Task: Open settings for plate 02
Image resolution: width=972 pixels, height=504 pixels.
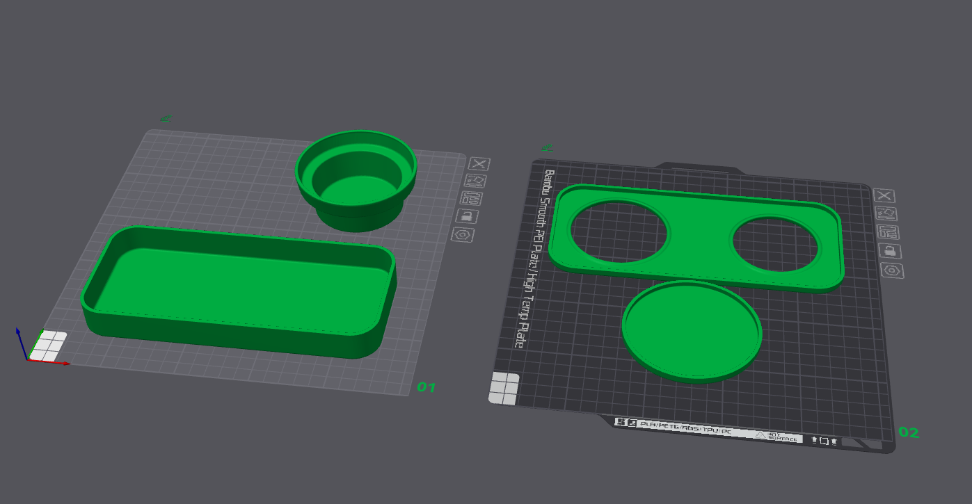Action: tap(893, 270)
